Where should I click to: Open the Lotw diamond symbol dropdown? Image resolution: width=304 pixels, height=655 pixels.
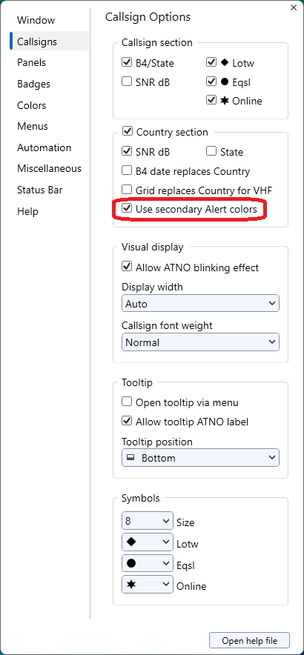(148, 542)
